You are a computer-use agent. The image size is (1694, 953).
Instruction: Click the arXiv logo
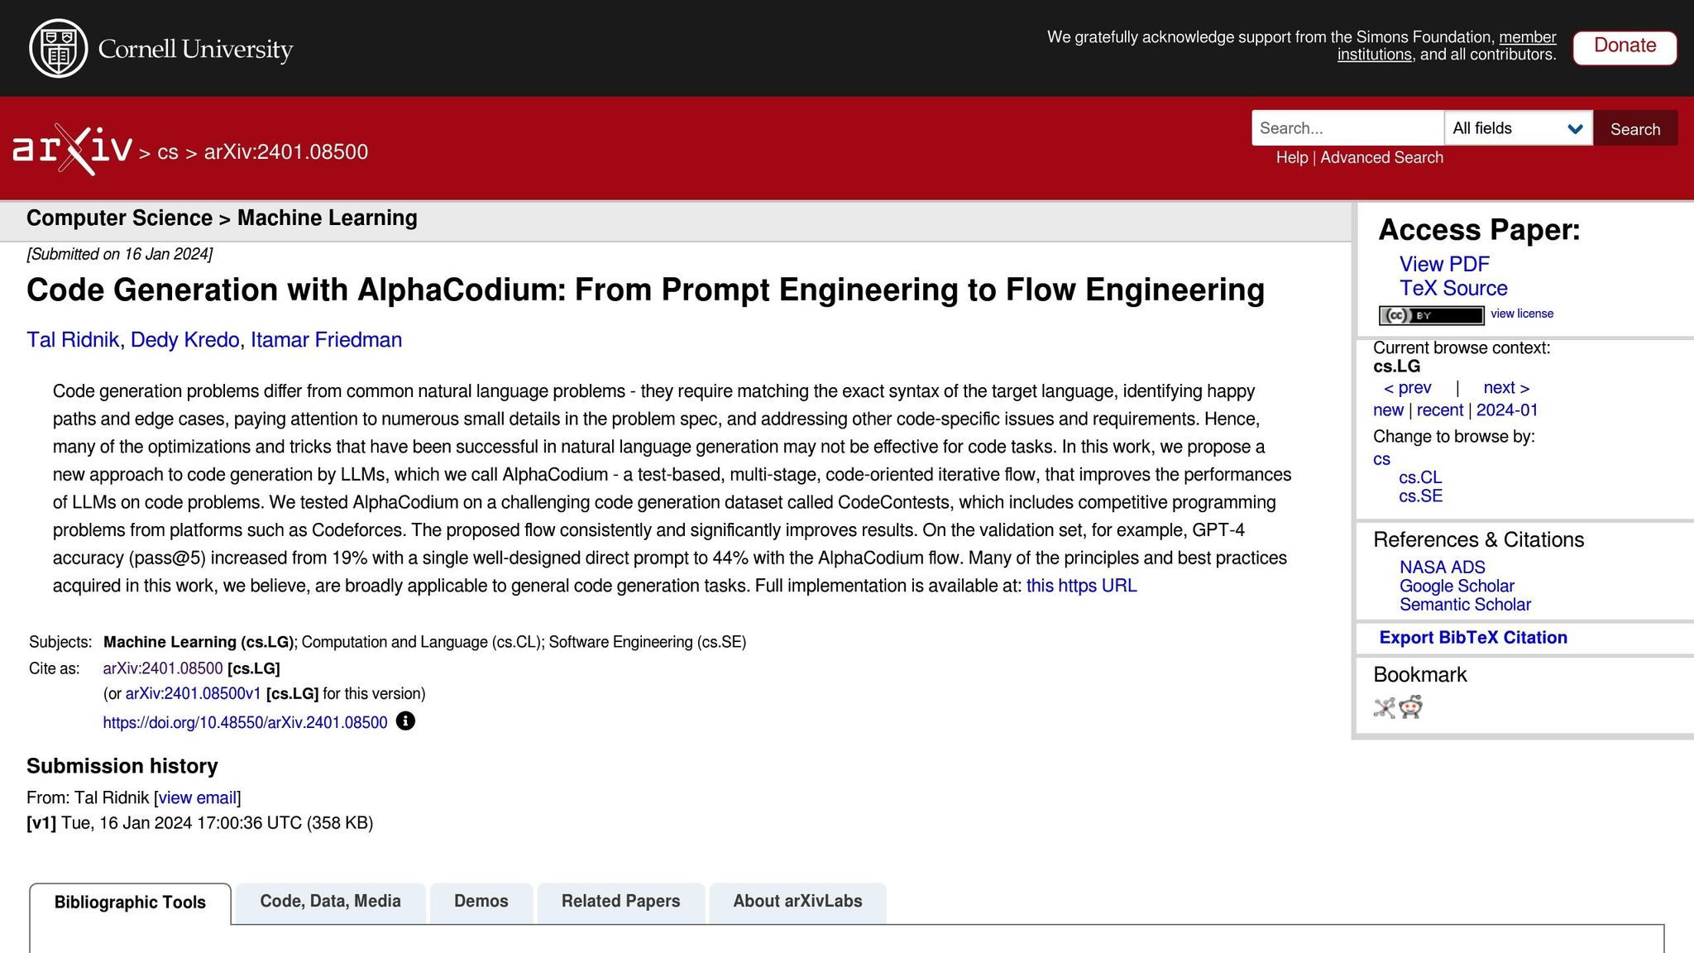(x=73, y=150)
